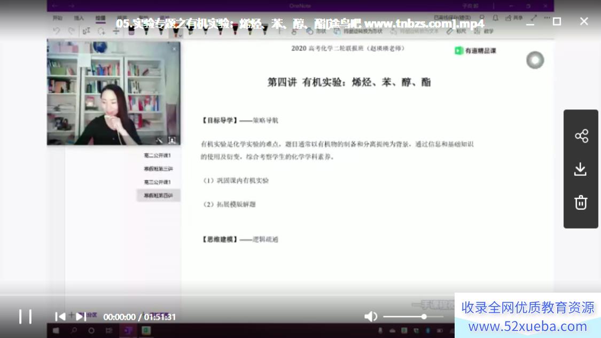Image resolution: width=601 pixels, height=338 pixels.
Task: Open the page 高三公开课1 in the page list
Action: (157, 183)
